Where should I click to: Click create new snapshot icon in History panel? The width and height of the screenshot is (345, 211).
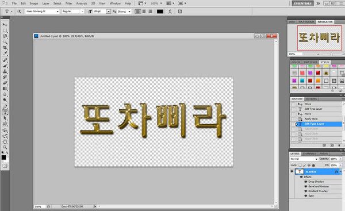click(x=332, y=145)
